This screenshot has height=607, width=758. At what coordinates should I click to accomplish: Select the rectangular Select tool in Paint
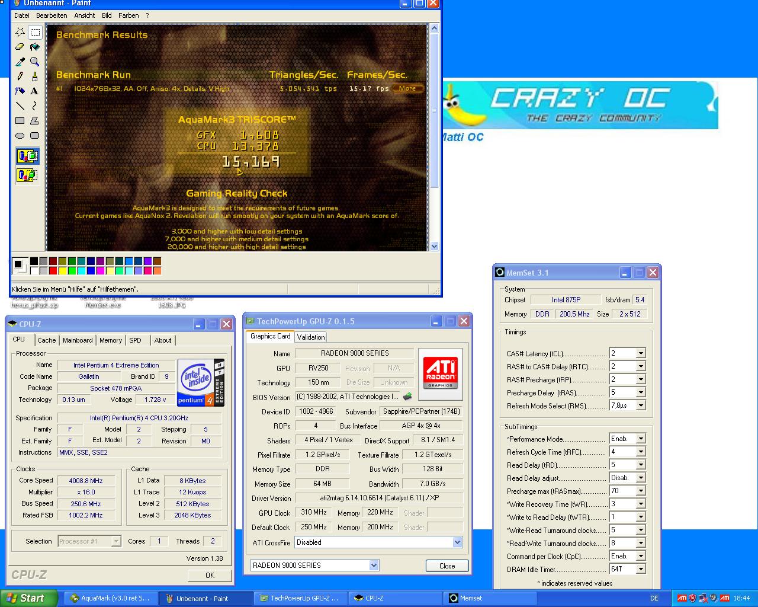(x=35, y=32)
